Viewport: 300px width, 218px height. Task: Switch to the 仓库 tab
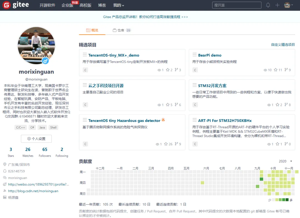[122, 30]
